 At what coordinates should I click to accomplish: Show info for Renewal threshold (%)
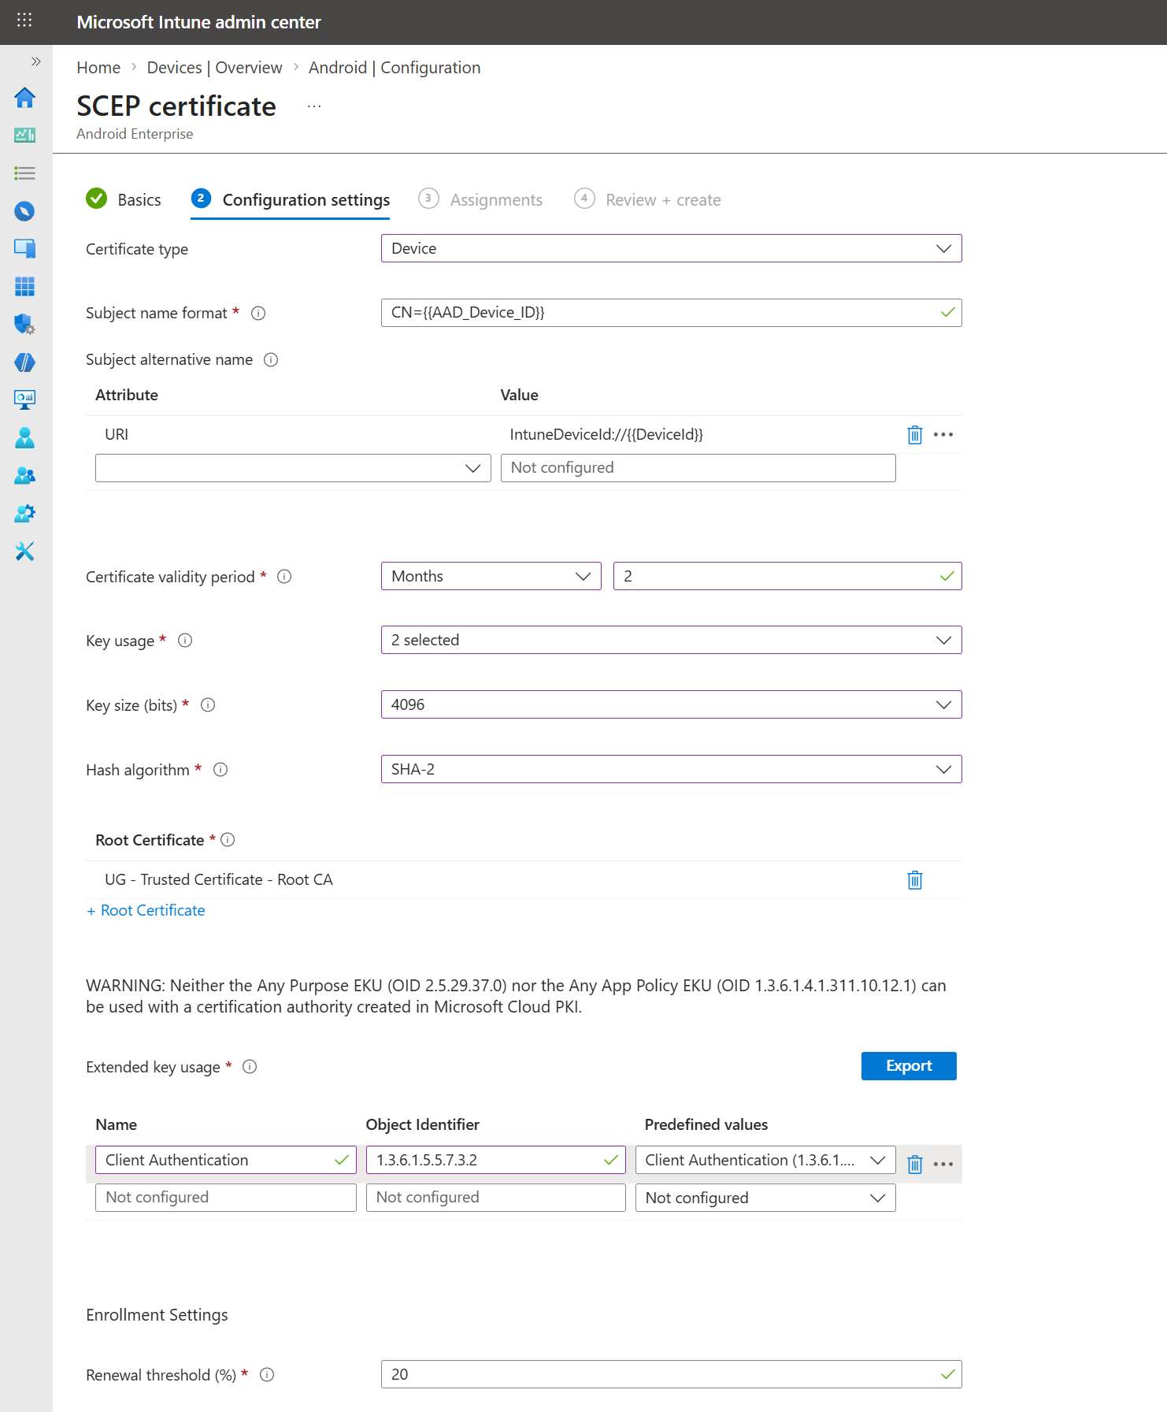click(267, 1375)
